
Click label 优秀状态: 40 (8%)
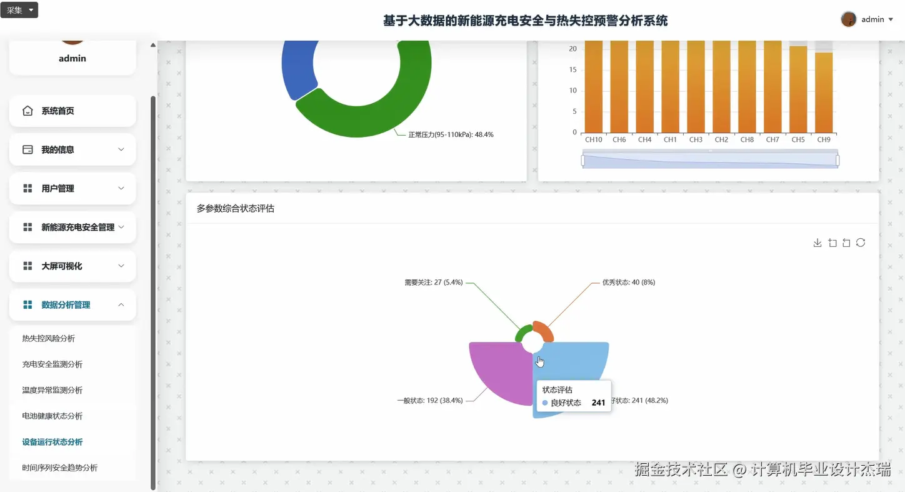pos(629,283)
